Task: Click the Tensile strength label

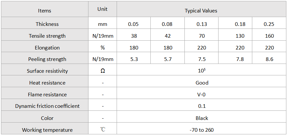Action: coord(47,36)
